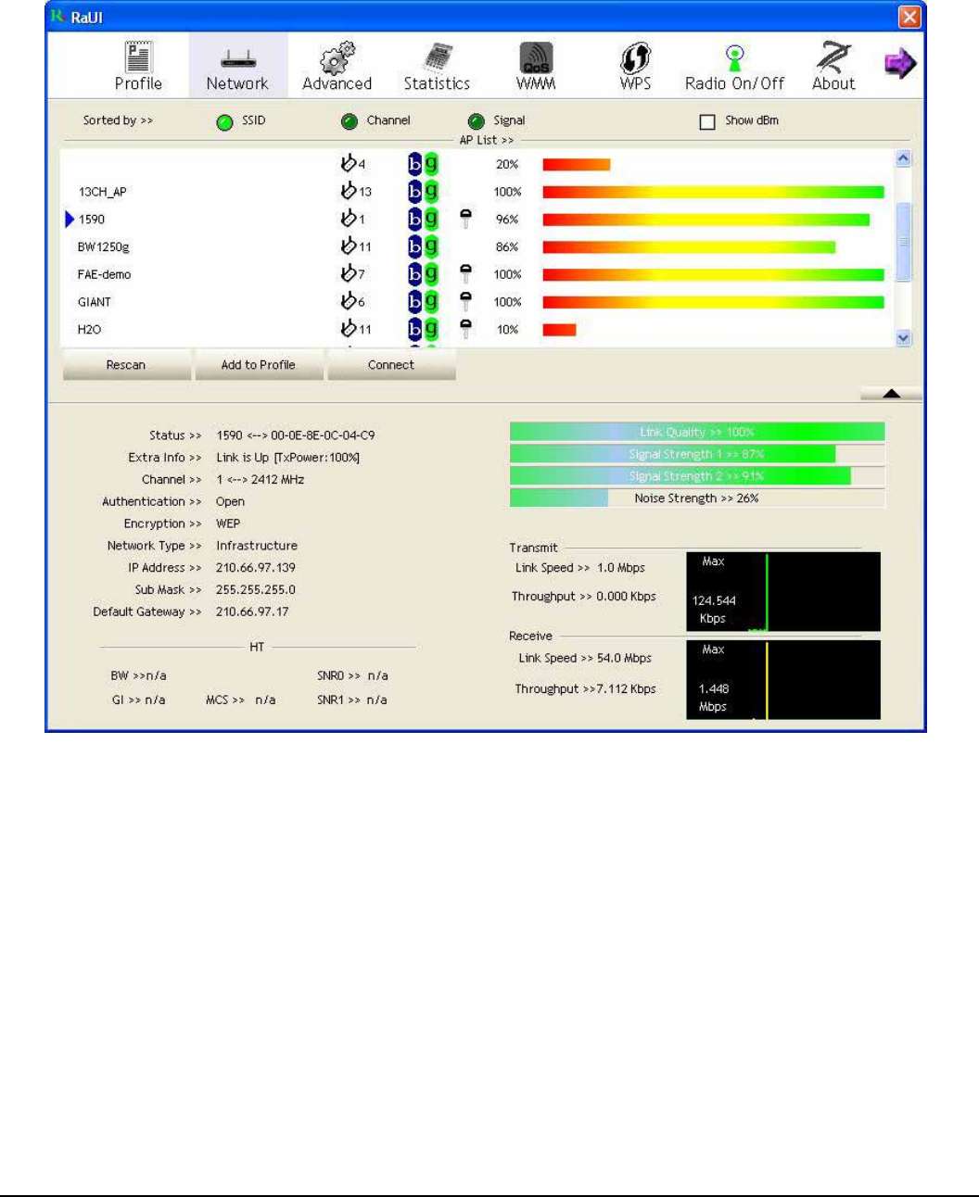
Task: Click the Transmit Link Speed 1.0 Mbps value
Action: point(621,568)
